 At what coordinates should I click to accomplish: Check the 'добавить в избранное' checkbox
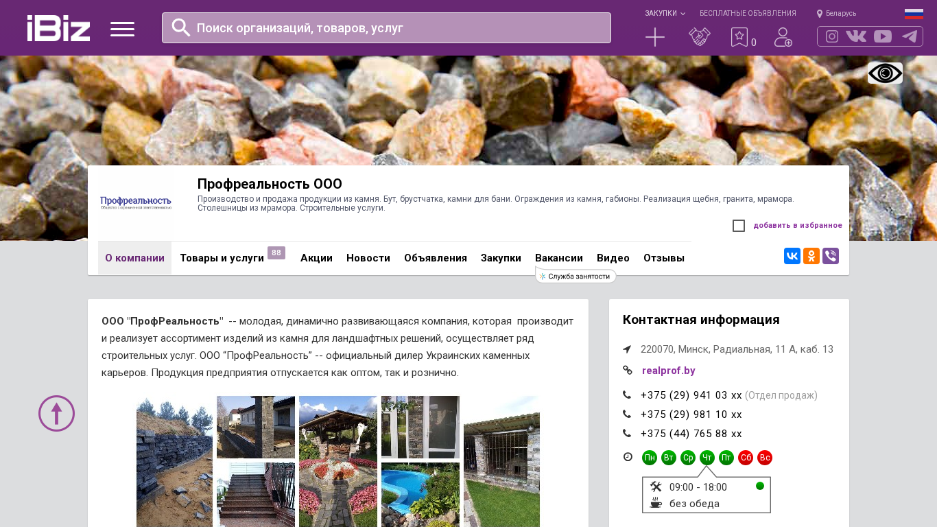739,226
